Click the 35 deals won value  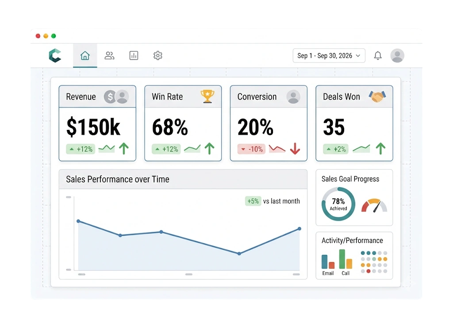[x=334, y=127]
